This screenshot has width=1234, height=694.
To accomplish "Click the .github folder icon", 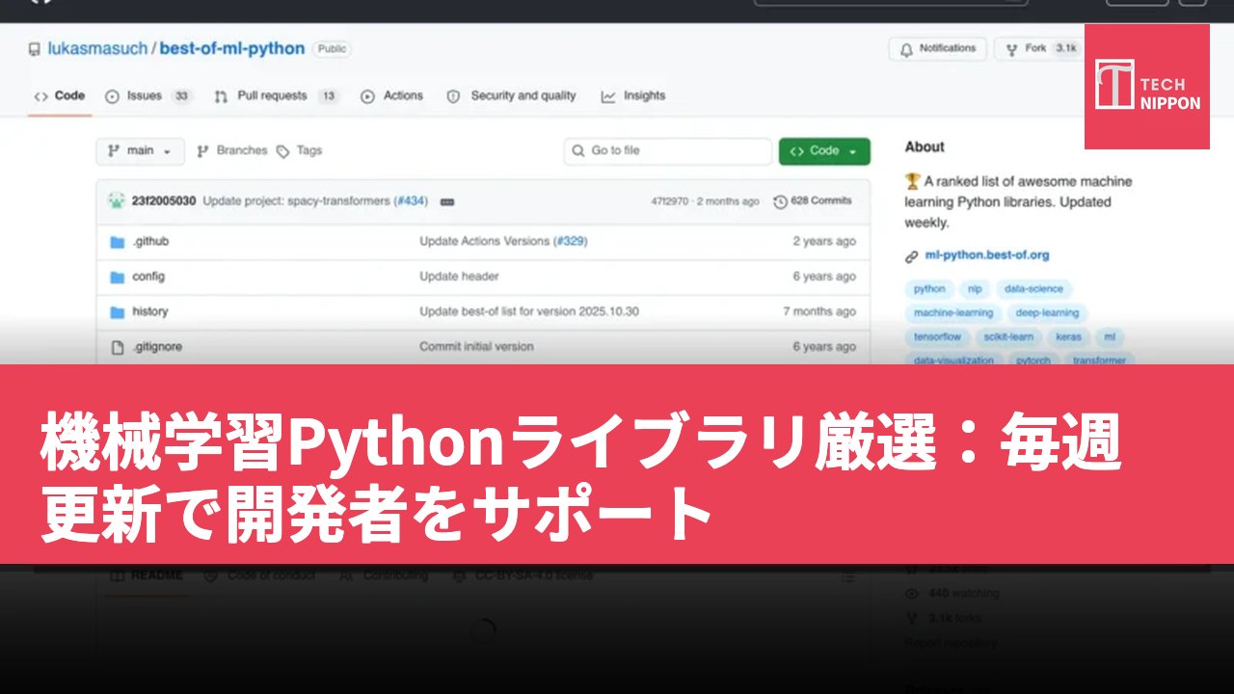I will pos(118,242).
